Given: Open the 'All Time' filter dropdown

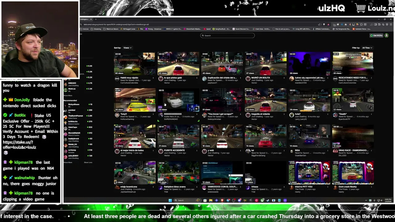Looking at the screenshot, I should point(367,48).
